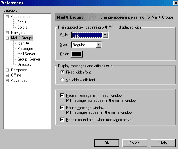Image resolution: width=178 pixels, height=149 pixels.
Task: Pick quoted text color from black swatch
Action: pos(77,54)
